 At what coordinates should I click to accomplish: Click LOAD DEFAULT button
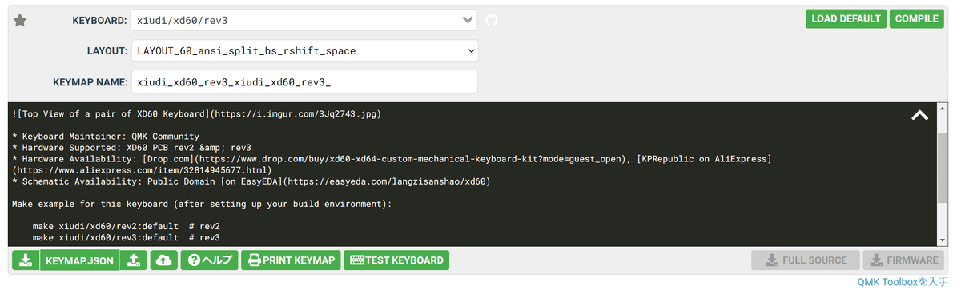click(846, 19)
